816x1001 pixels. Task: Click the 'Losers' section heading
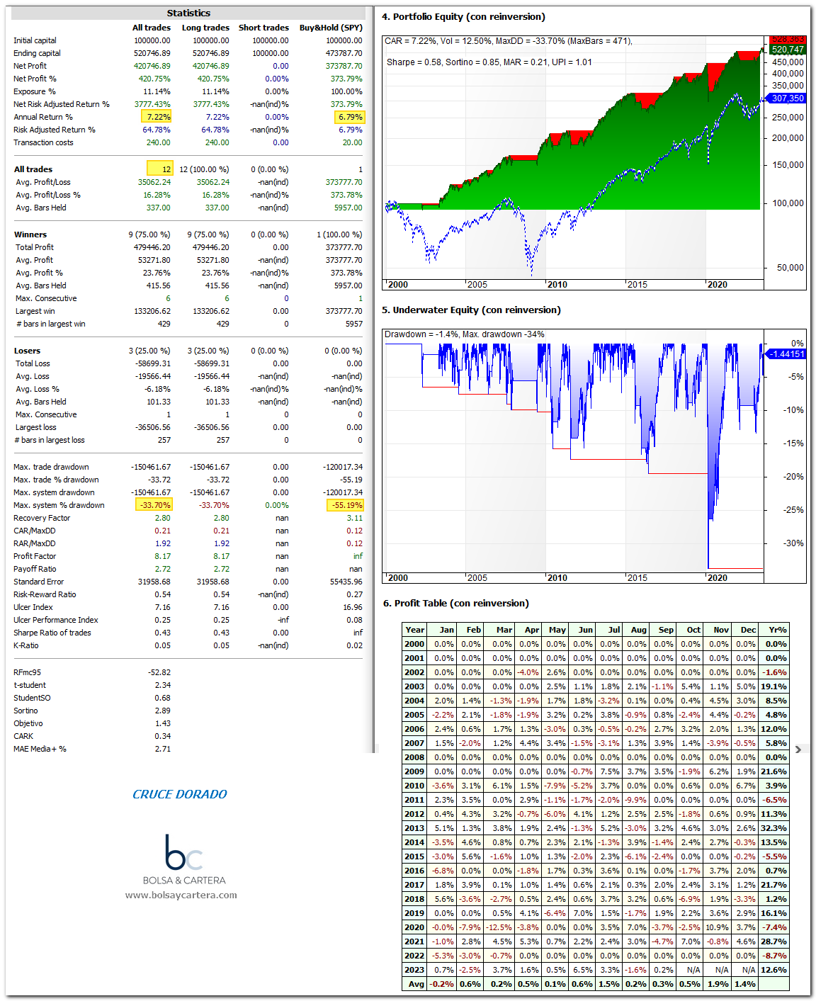[x=28, y=351]
